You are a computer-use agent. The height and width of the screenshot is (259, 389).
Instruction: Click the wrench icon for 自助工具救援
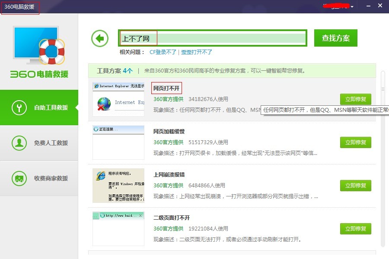(19, 107)
